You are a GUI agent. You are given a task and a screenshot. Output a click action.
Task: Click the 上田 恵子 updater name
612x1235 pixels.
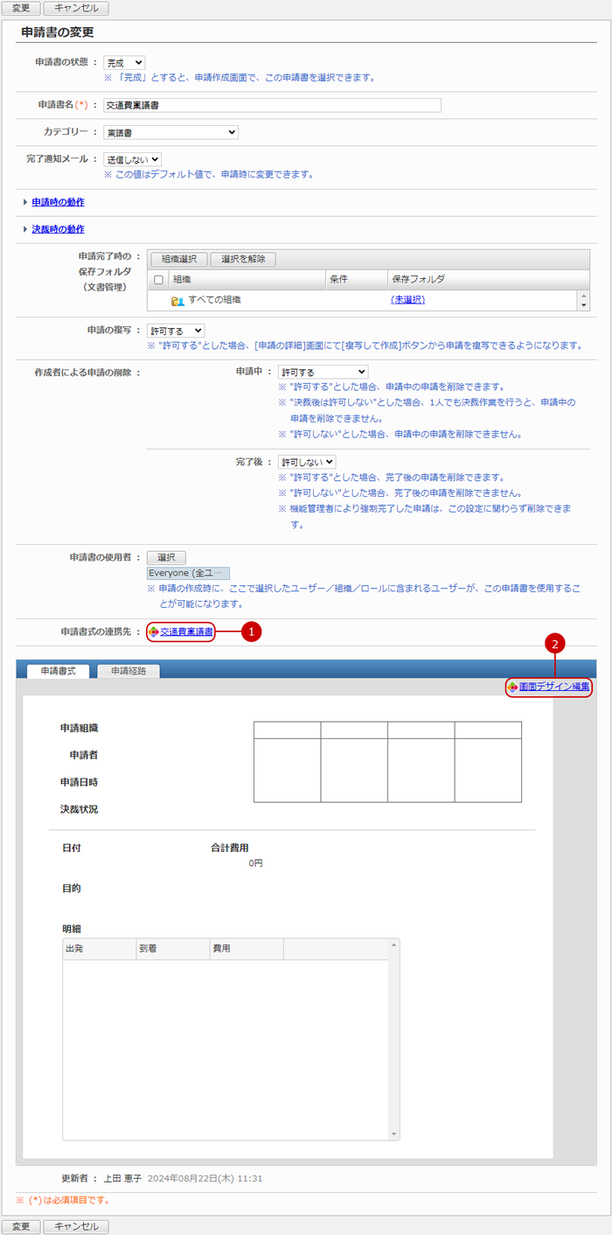click(x=123, y=1178)
